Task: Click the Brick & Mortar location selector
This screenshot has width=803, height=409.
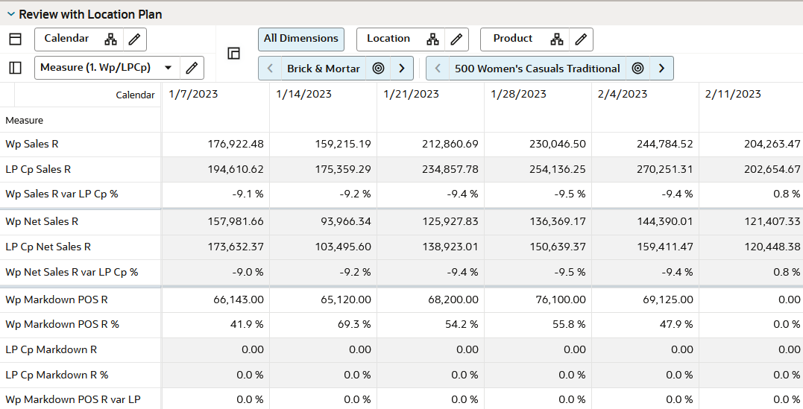Action: pyautogui.click(x=324, y=69)
